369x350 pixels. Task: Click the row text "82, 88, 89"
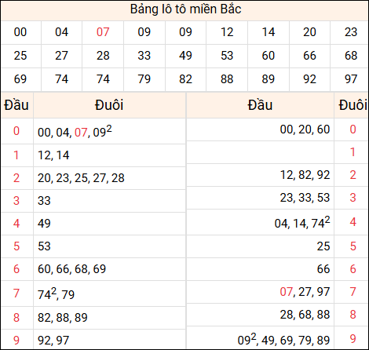[x=63, y=318]
